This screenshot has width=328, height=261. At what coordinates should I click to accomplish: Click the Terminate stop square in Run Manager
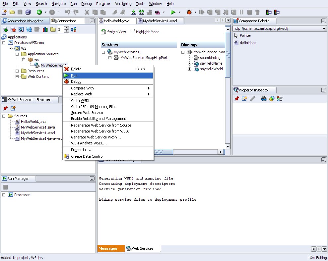coord(5,187)
